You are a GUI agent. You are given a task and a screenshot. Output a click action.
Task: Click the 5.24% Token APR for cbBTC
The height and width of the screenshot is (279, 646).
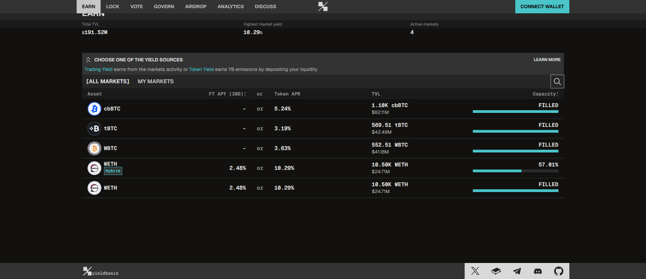(283, 109)
